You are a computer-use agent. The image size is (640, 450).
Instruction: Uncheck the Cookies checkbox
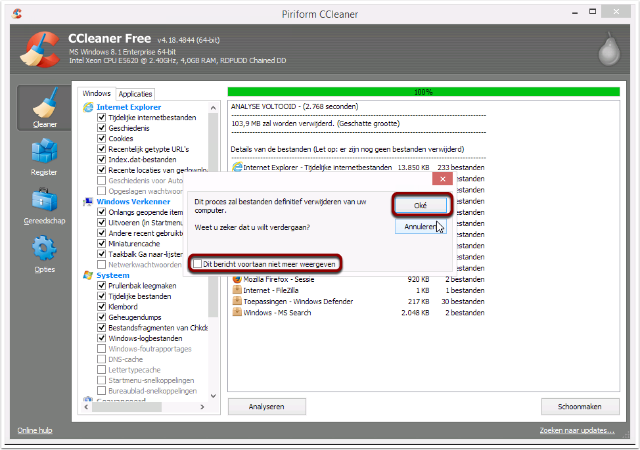tap(102, 139)
